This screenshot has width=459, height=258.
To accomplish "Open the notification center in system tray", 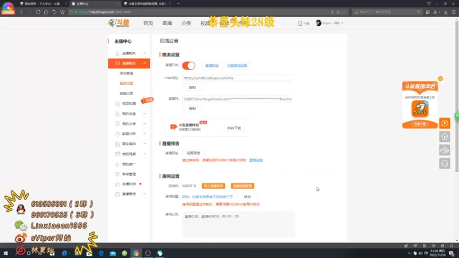I will [452, 253].
